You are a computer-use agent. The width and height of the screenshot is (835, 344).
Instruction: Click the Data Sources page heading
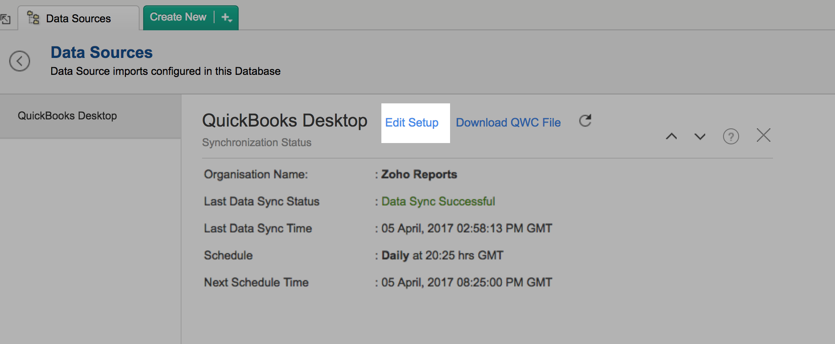[x=102, y=53]
